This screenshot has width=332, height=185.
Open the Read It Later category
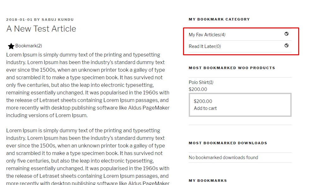[x=202, y=46]
